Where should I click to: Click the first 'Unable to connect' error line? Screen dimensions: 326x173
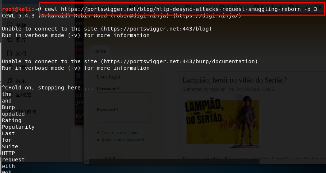point(107,29)
